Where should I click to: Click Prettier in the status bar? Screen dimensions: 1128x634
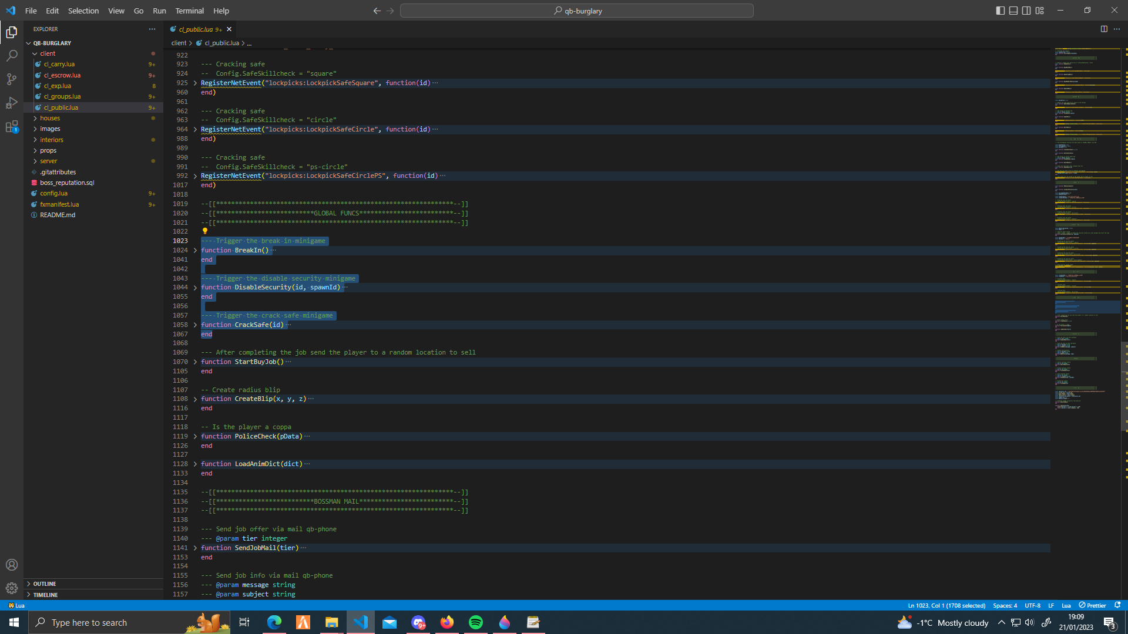tap(1092, 605)
